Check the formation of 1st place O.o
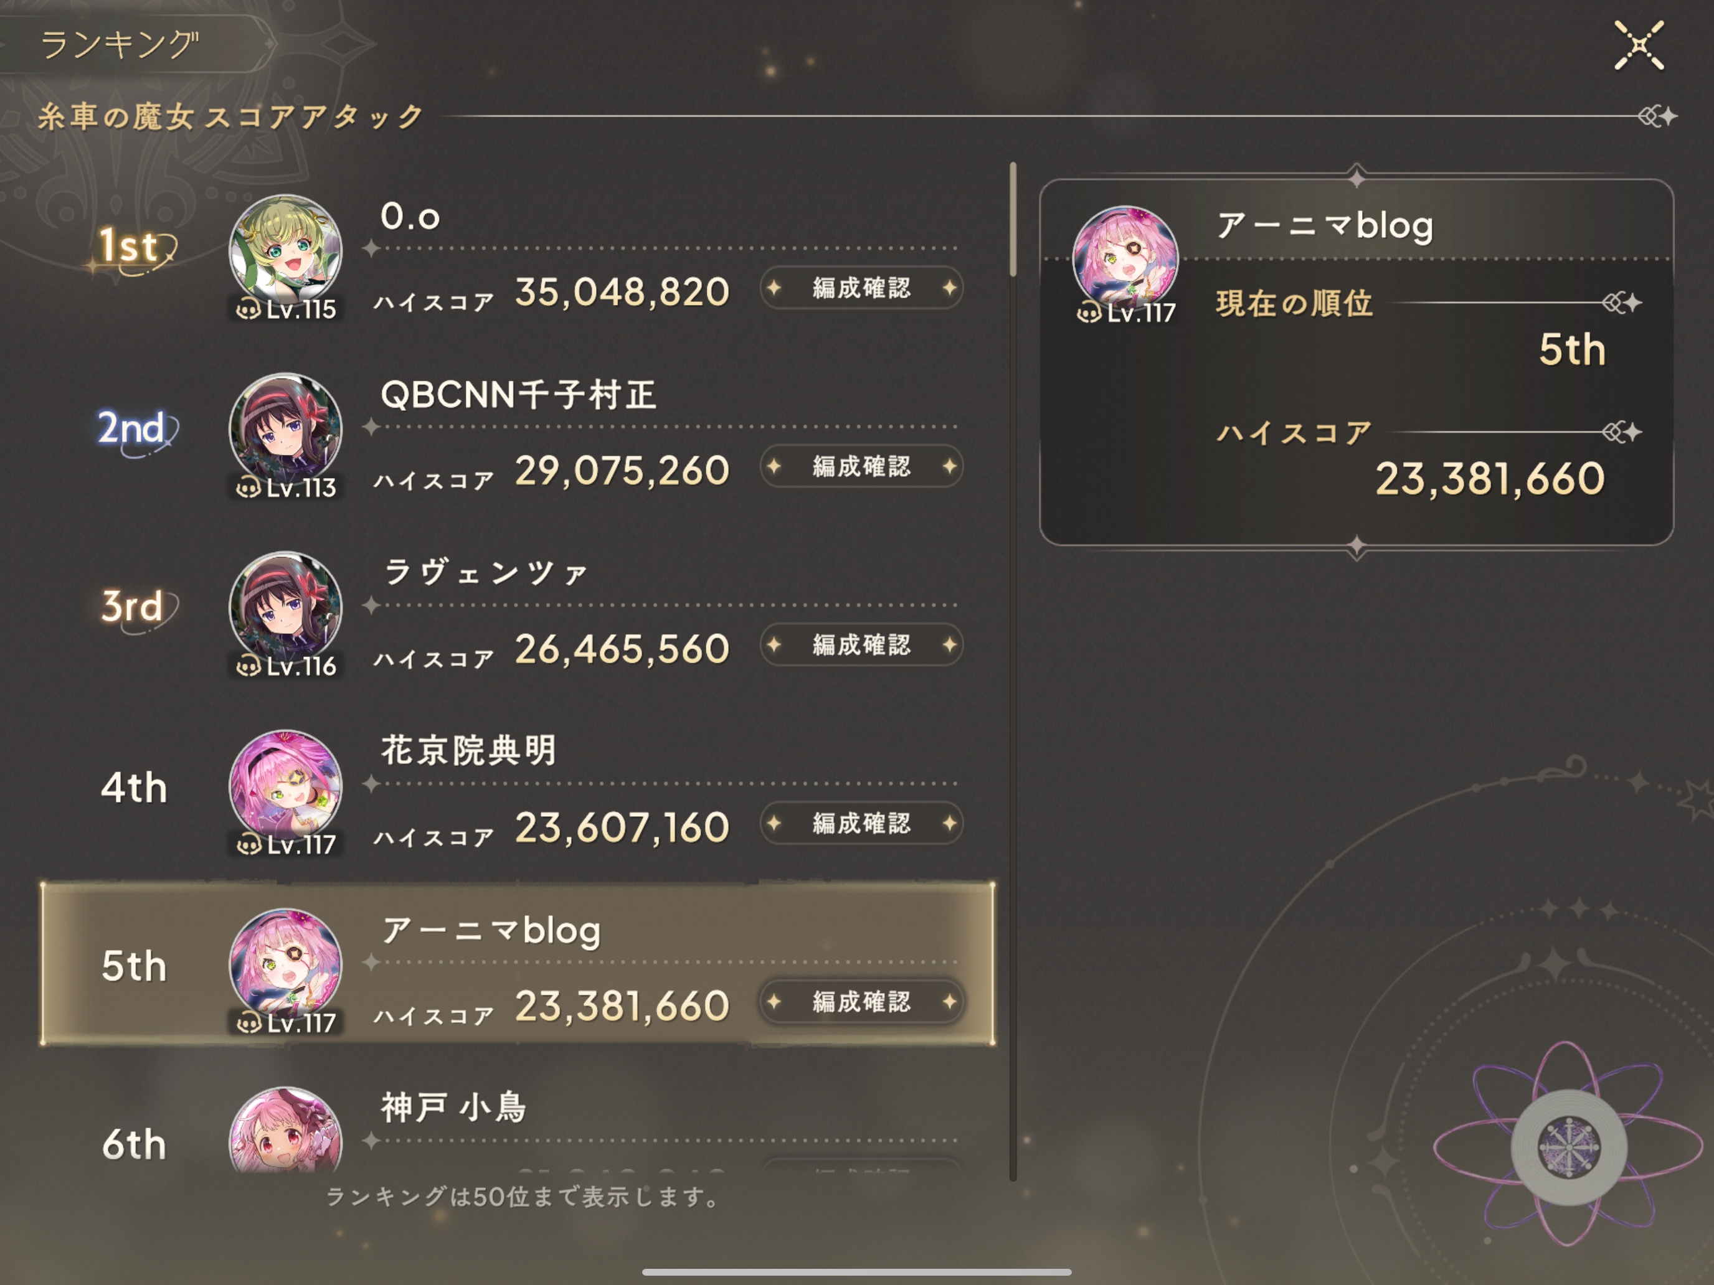The width and height of the screenshot is (1714, 1285). pos(861,288)
